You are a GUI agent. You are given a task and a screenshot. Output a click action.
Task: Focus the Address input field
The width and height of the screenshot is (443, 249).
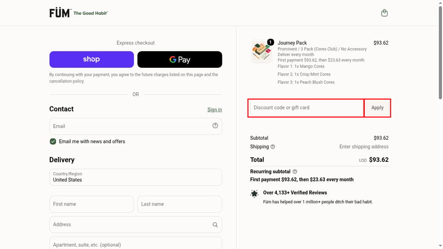coord(136,225)
